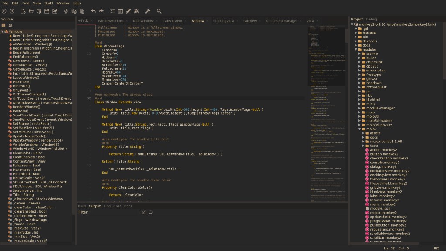Switch to the Debug panel tab
The width and height of the screenshot is (446, 251).
372,19
